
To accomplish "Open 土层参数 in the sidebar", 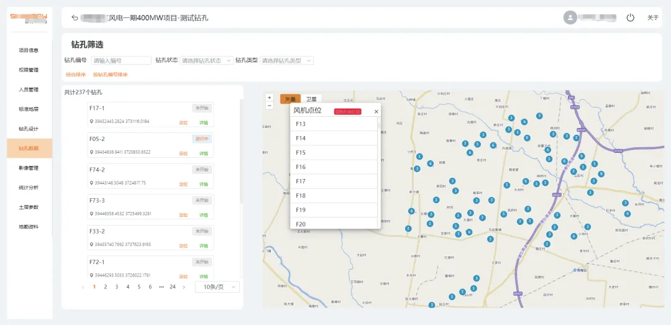I will pos(29,208).
